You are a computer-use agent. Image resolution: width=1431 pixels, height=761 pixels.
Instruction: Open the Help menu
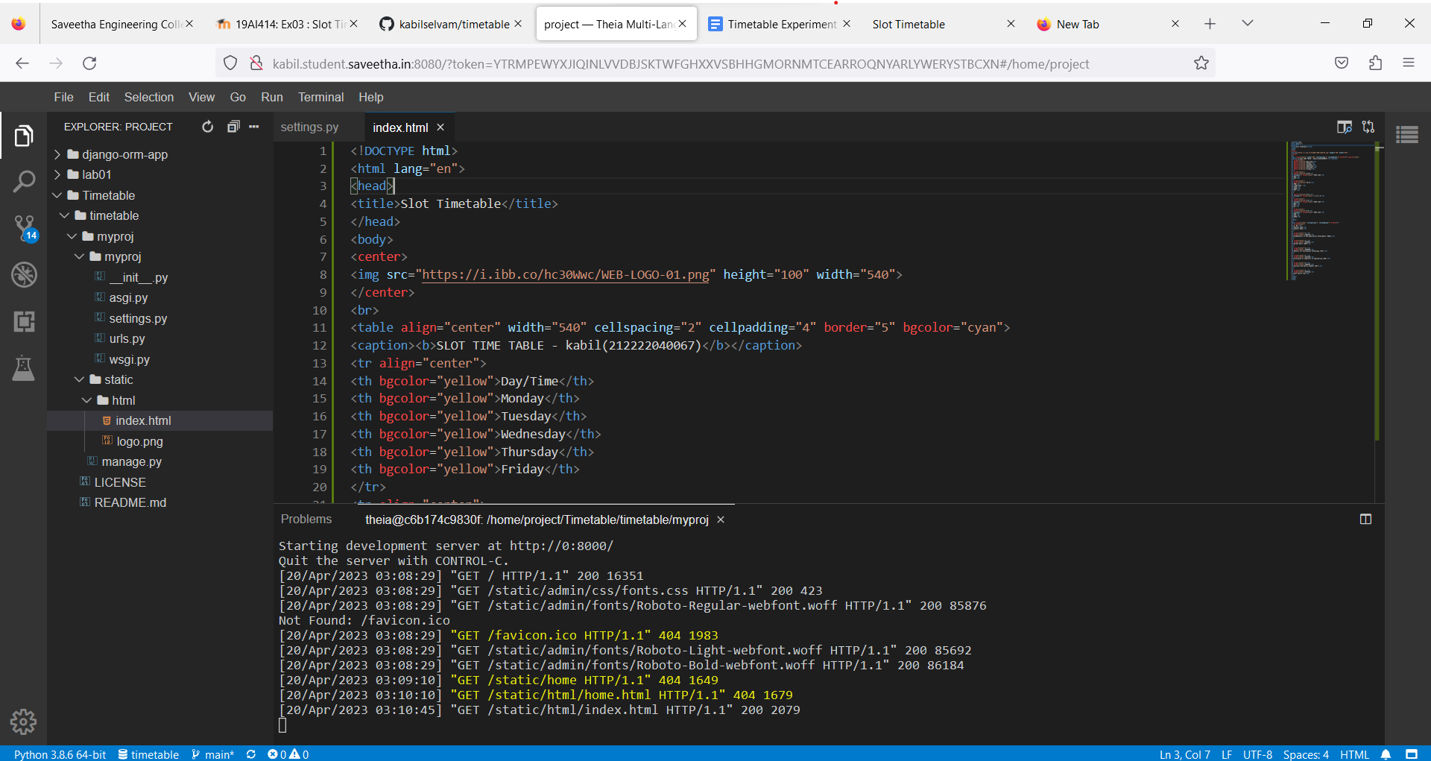coord(371,97)
